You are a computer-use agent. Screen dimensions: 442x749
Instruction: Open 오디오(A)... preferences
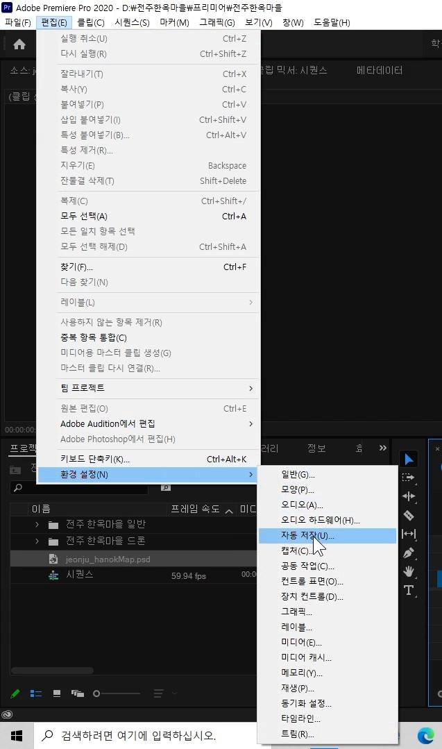point(328,505)
